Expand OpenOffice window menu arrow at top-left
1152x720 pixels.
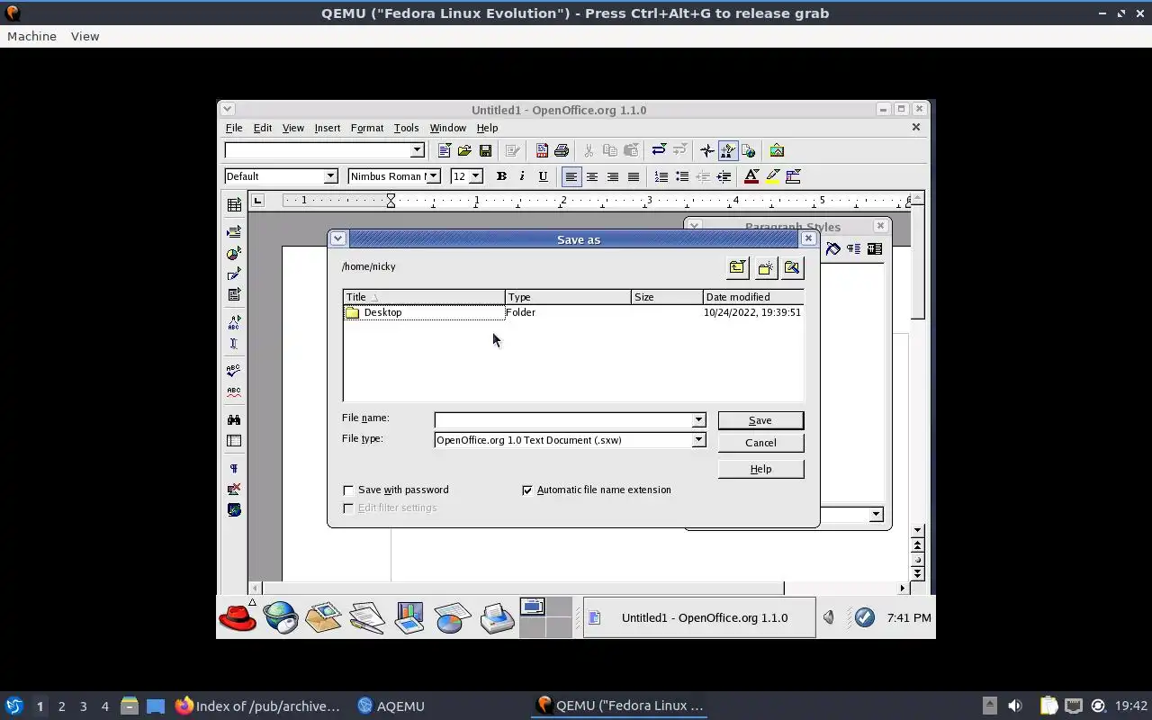227,109
